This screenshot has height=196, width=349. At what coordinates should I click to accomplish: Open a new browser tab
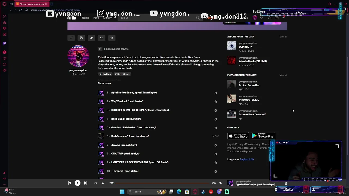pos(52,4)
